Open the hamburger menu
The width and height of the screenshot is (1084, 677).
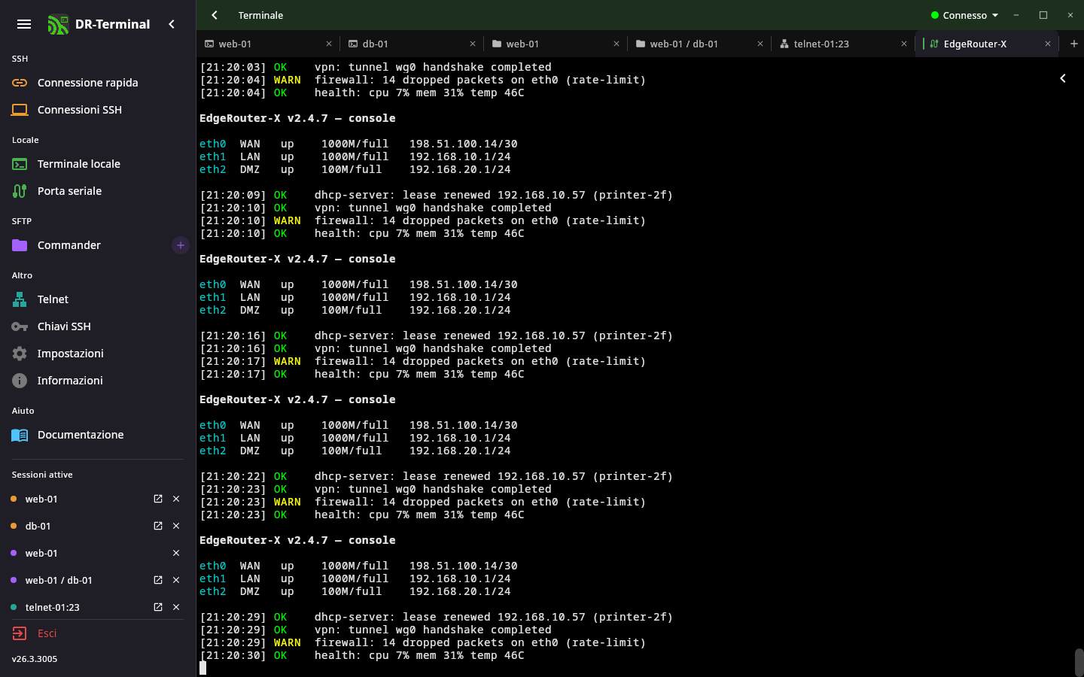click(24, 24)
